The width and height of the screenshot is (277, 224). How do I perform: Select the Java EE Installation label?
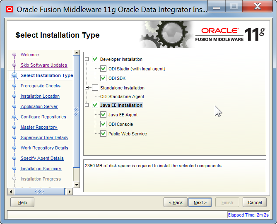121,105
